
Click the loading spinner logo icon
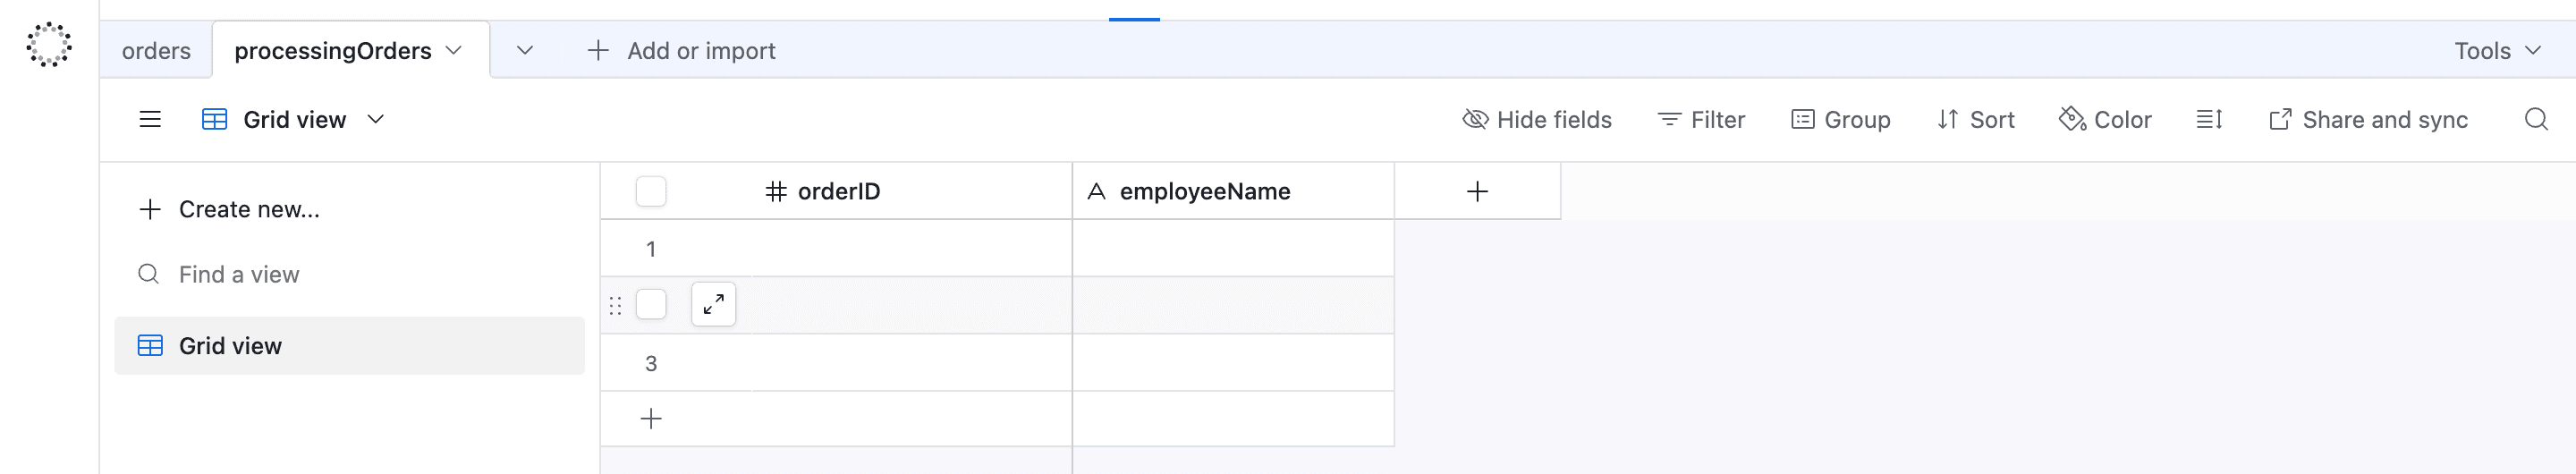(49, 45)
